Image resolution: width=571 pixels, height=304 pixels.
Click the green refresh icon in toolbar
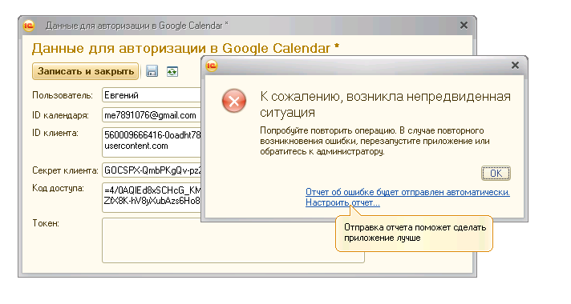(x=172, y=71)
